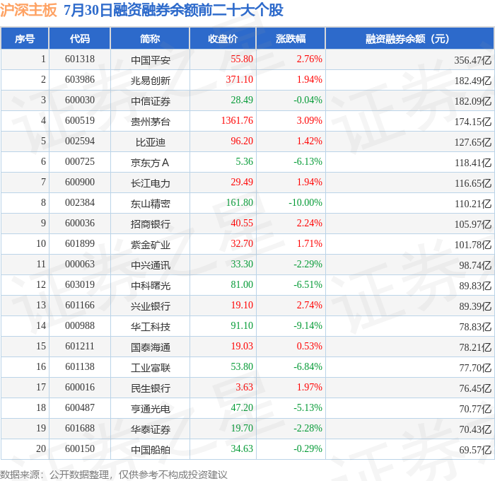Select the 简称 column header

click(x=150, y=38)
